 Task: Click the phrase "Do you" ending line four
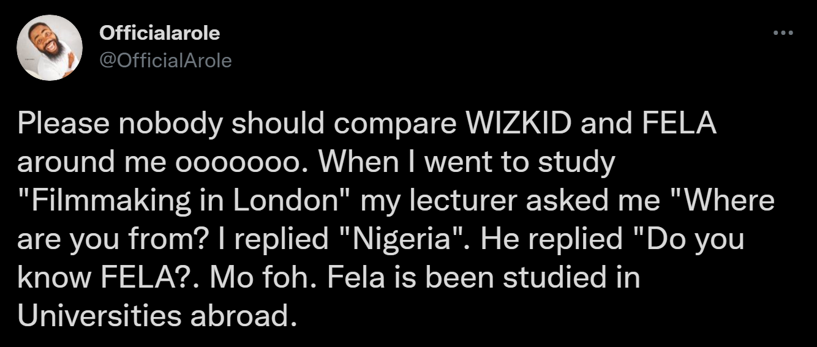[x=702, y=239]
